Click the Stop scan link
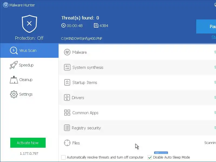This screenshot has height=162, width=216. (214, 37)
